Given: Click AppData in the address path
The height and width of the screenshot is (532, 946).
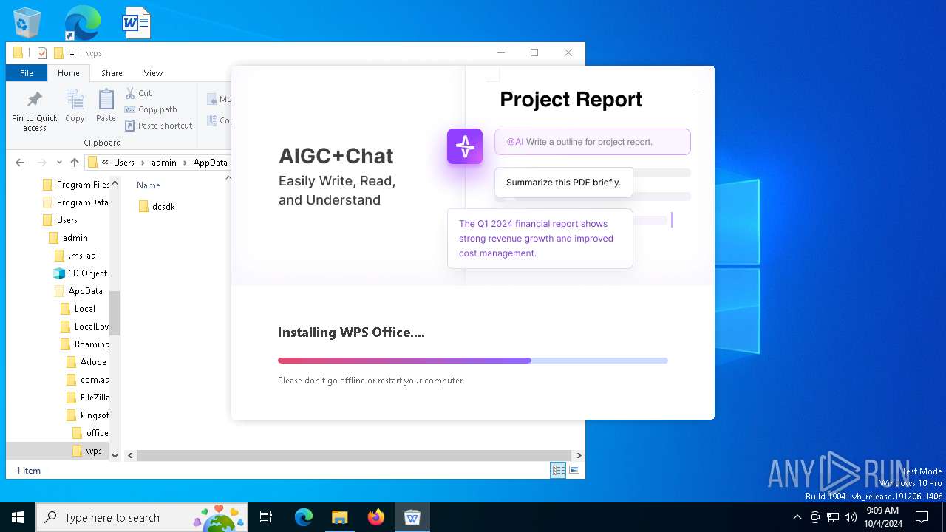Looking at the screenshot, I should point(211,163).
